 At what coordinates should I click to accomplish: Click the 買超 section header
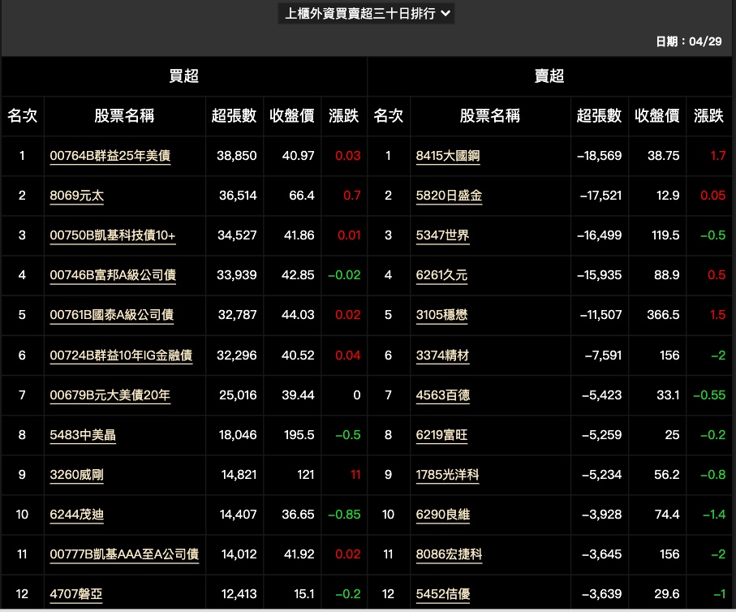[x=184, y=76]
